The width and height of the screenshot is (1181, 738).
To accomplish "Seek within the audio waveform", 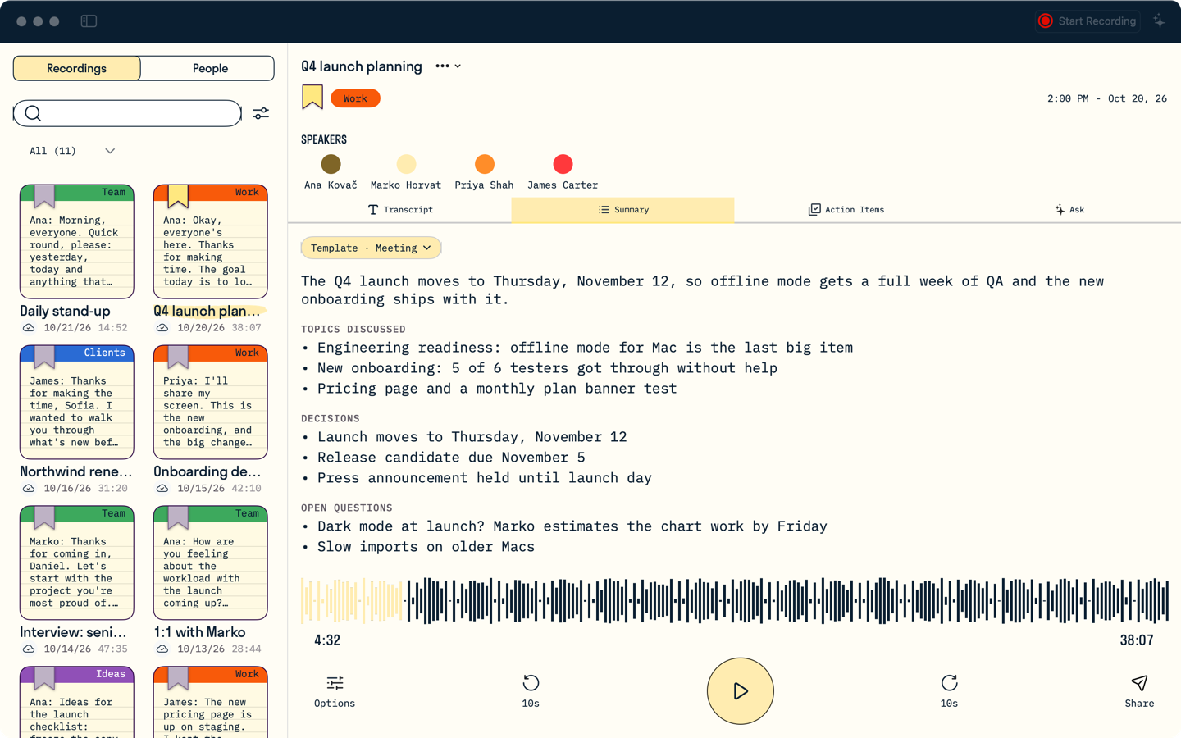I will tap(735, 600).
